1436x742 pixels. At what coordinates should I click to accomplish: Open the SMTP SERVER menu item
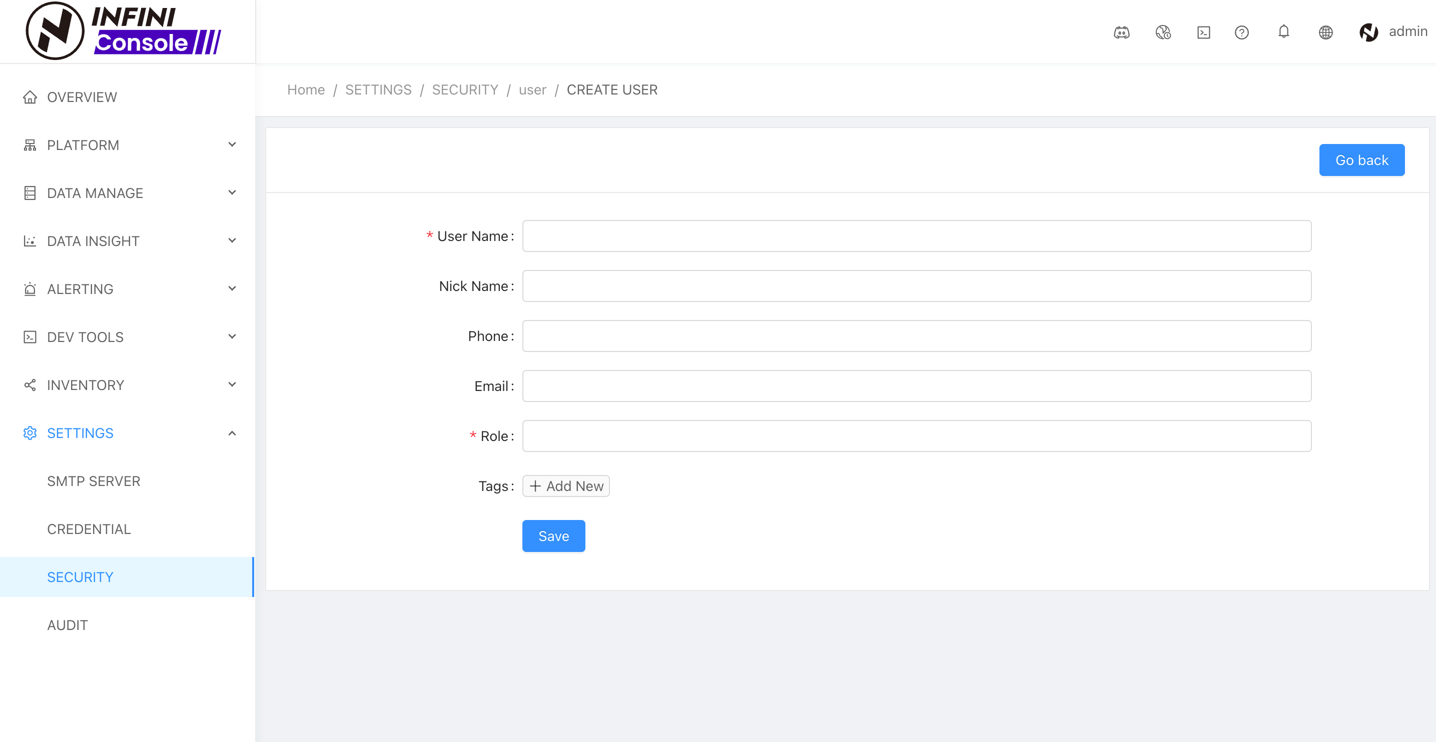(94, 480)
